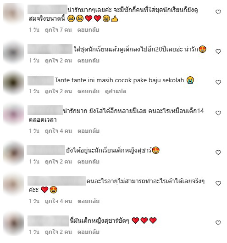Screen dimensions: 227x243
Task: Open avatar of the Tante tante commenter
Action: click(13, 83)
